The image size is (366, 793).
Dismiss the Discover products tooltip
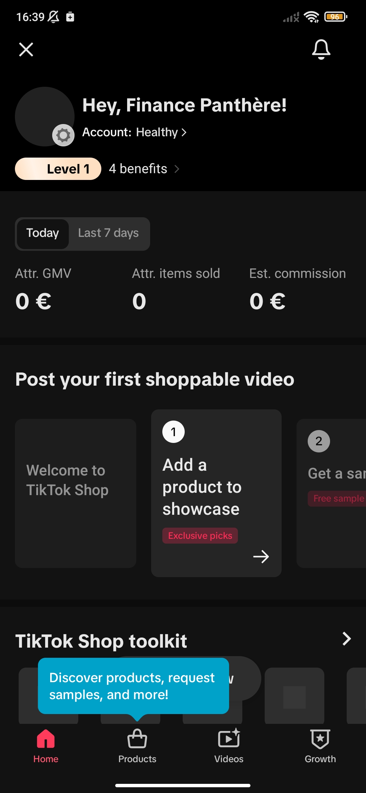tap(134, 686)
